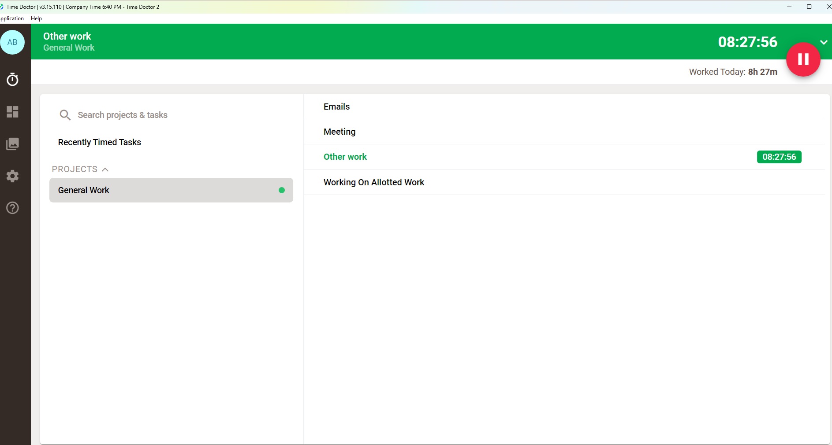Open the screenshots gallery icon in the sidebar

[x=12, y=144]
